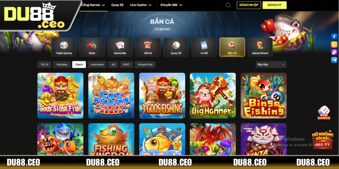Open the purple chat support icon
Screen dimensions: 339x169
coord(334,52)
